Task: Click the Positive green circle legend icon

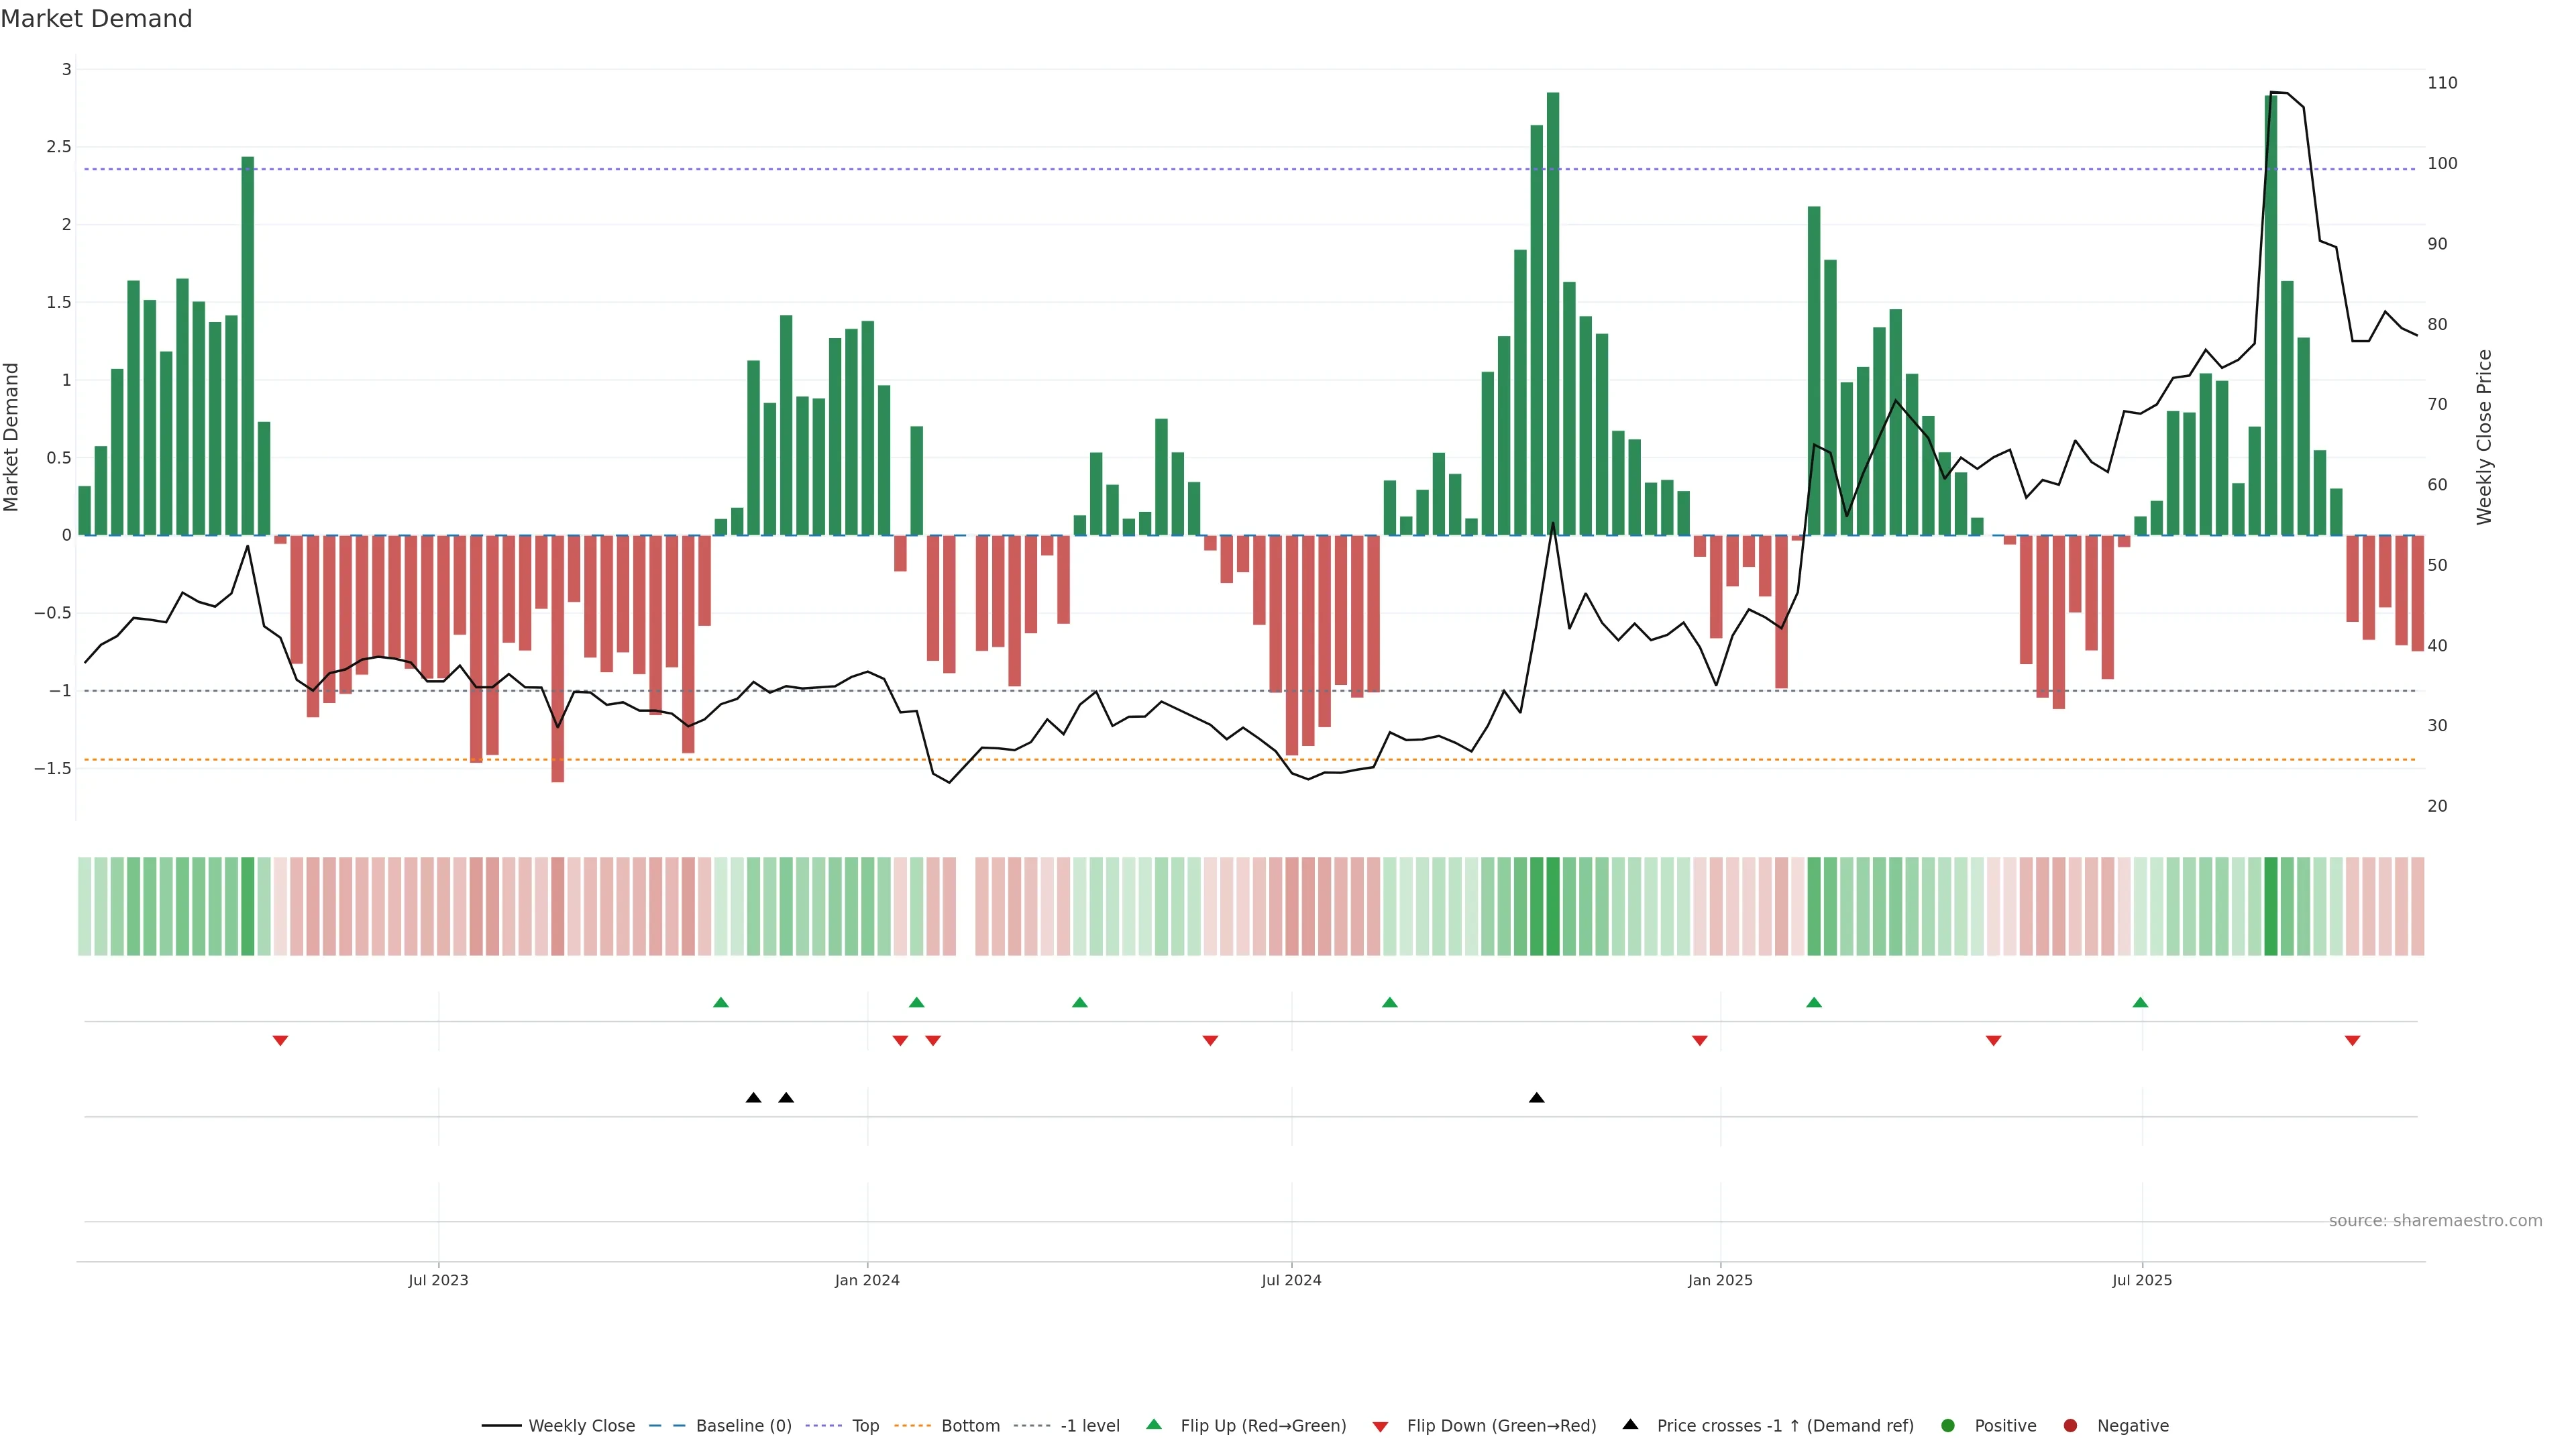Action: coord(1947,1426)
